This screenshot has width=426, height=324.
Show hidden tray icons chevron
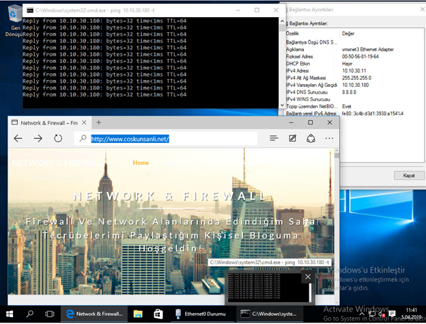[362, 314]
